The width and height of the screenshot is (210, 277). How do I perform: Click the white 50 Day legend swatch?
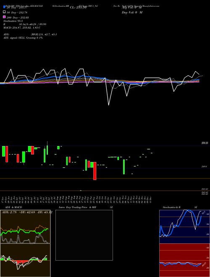tap(4, 12)
